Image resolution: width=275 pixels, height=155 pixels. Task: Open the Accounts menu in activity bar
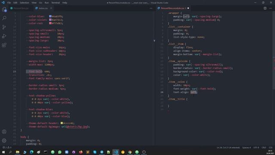4,132
